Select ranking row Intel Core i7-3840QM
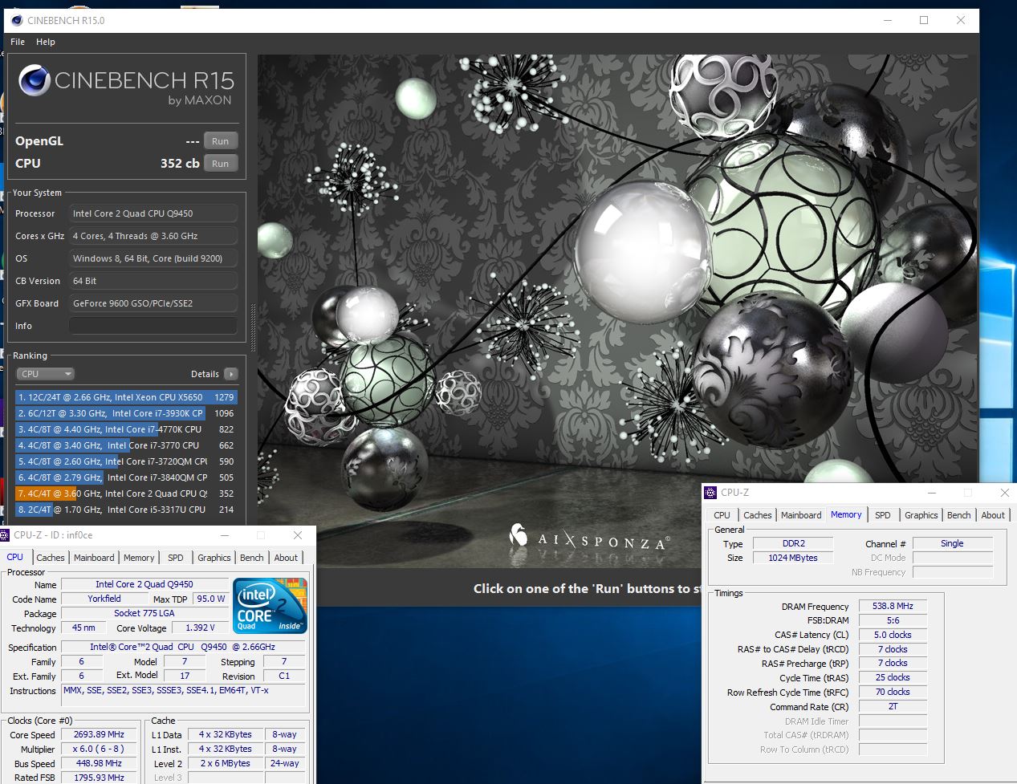Image resolution: width=1017 pixels, height=784 pixels. pos(126,477)
